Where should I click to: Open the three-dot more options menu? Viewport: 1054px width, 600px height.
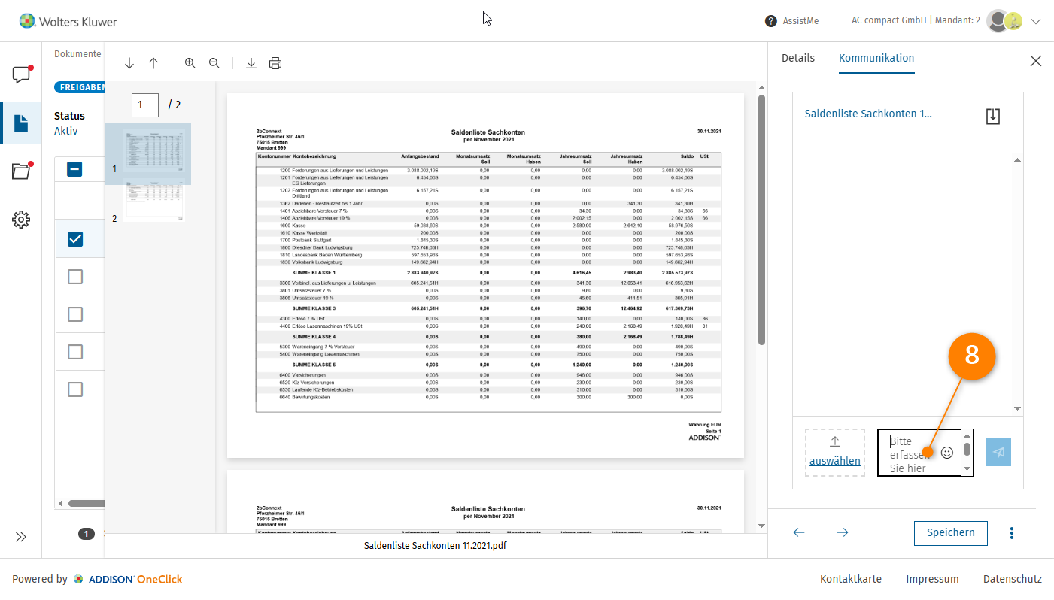pos(1012,533)
